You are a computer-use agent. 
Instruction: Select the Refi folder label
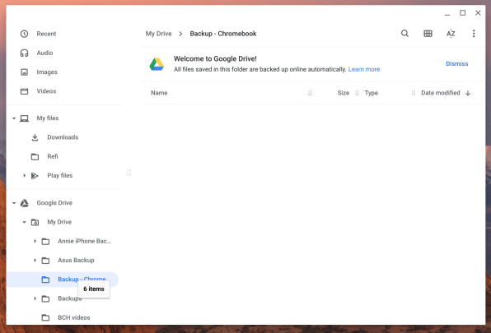pyautogui.click(x=52, y=156)
